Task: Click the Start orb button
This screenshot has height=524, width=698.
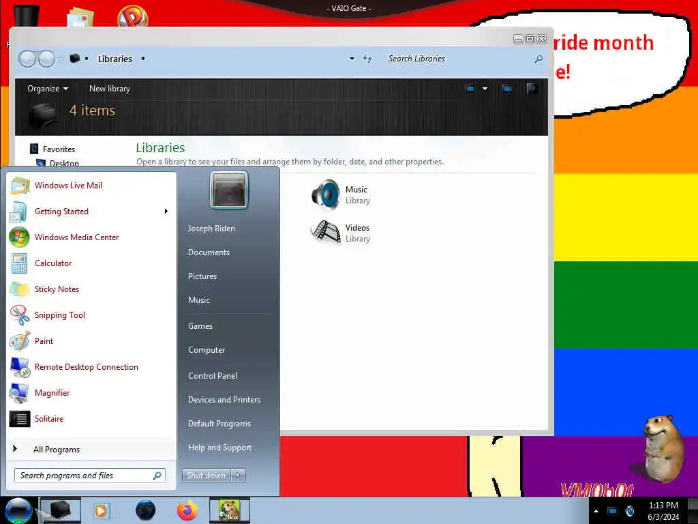Action: click(17, 510)
